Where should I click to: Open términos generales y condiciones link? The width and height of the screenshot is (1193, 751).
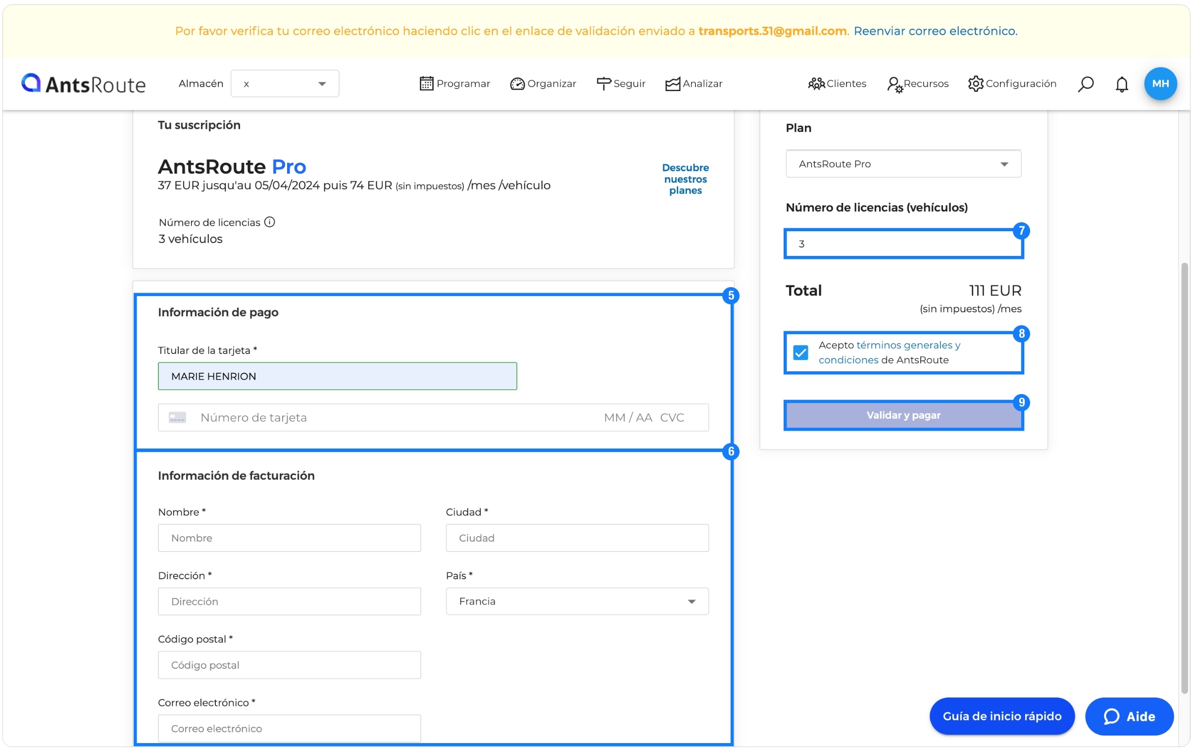(889, 352)
